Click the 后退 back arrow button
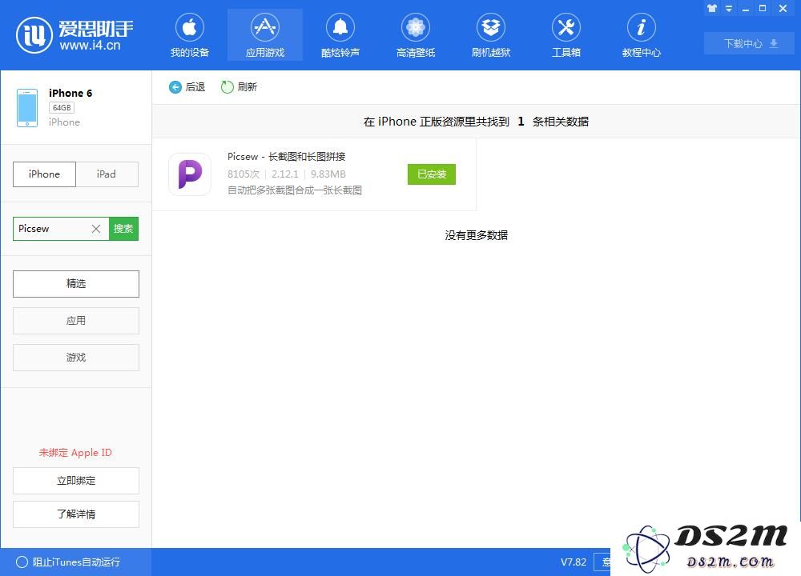The width and height of the screenshot is (801, 576). [187, 87]
